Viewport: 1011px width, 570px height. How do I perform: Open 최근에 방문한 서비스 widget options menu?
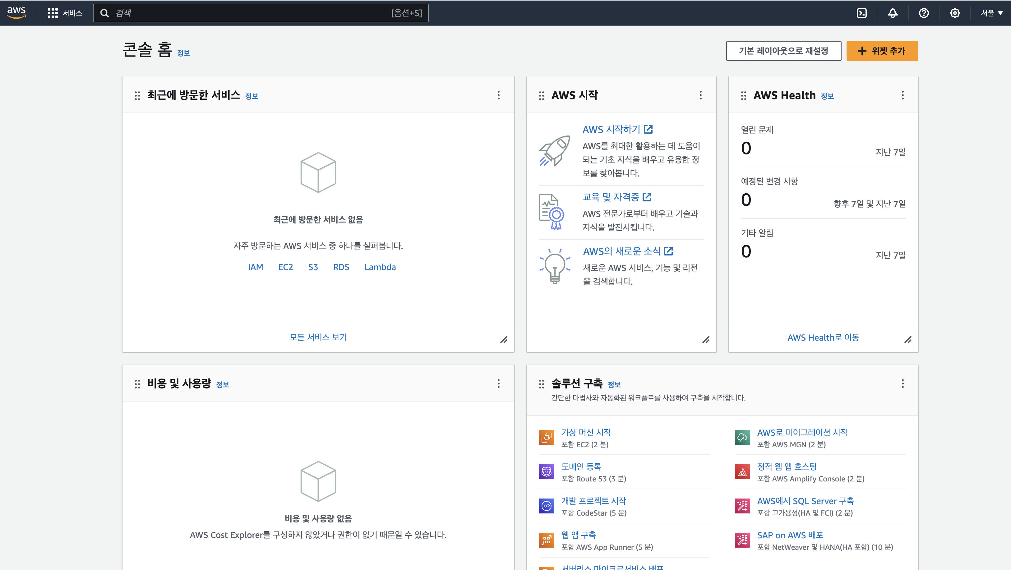(498, 95)
